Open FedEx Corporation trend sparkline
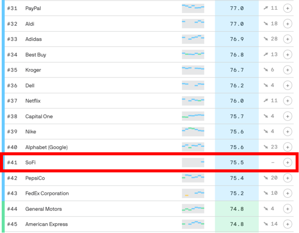This screenshot has height=233, width=299. click(x=193, y=194)
